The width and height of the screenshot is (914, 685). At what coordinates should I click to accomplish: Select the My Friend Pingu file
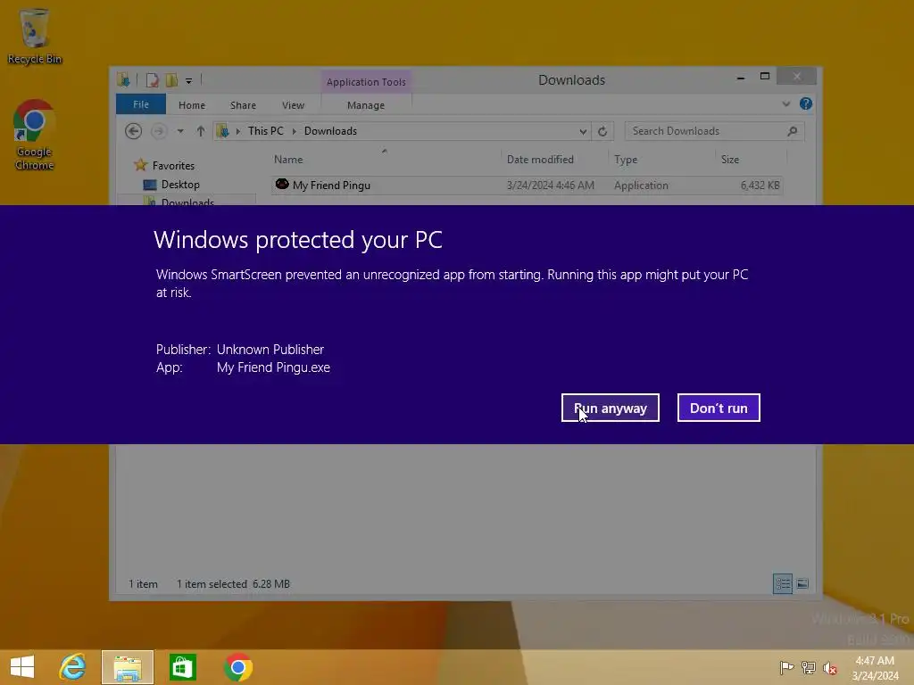[x=527, y=186]
